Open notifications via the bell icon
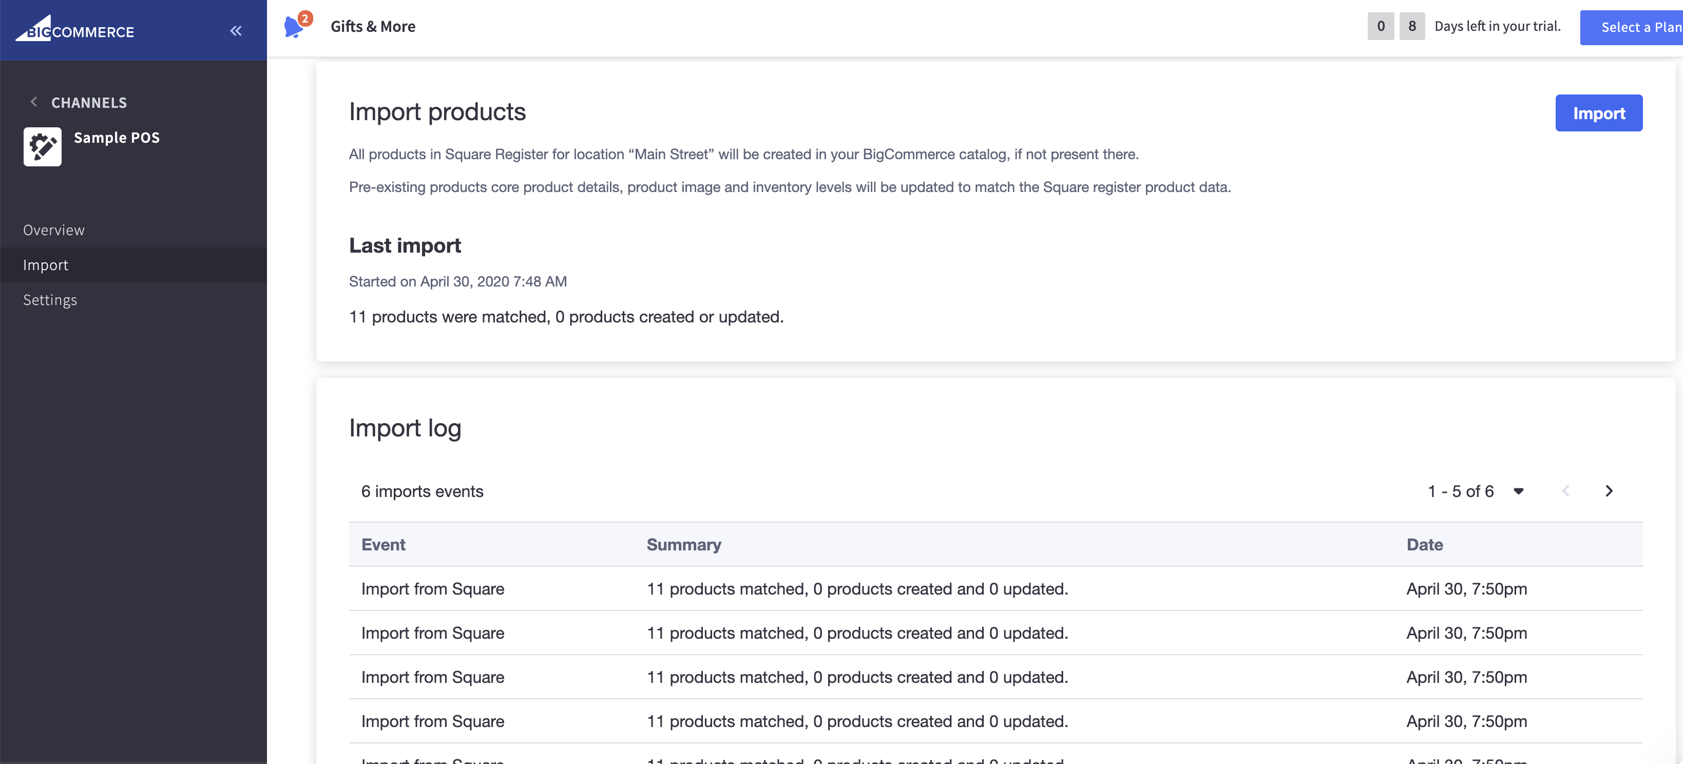The width and height of the screenshot is (1683, 764). click(x=295, y=27)
